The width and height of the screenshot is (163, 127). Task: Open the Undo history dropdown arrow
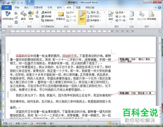pyautogui.click(x=15, y=3)
